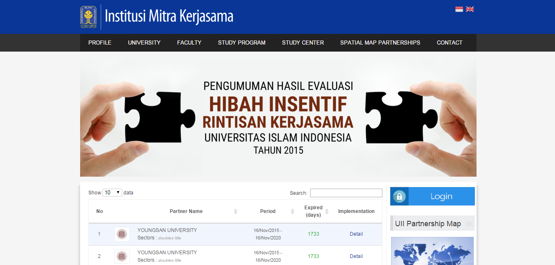
Task: Open the UNIVERSITY menu
Action: pyautogui.click(x=144, y=43)
